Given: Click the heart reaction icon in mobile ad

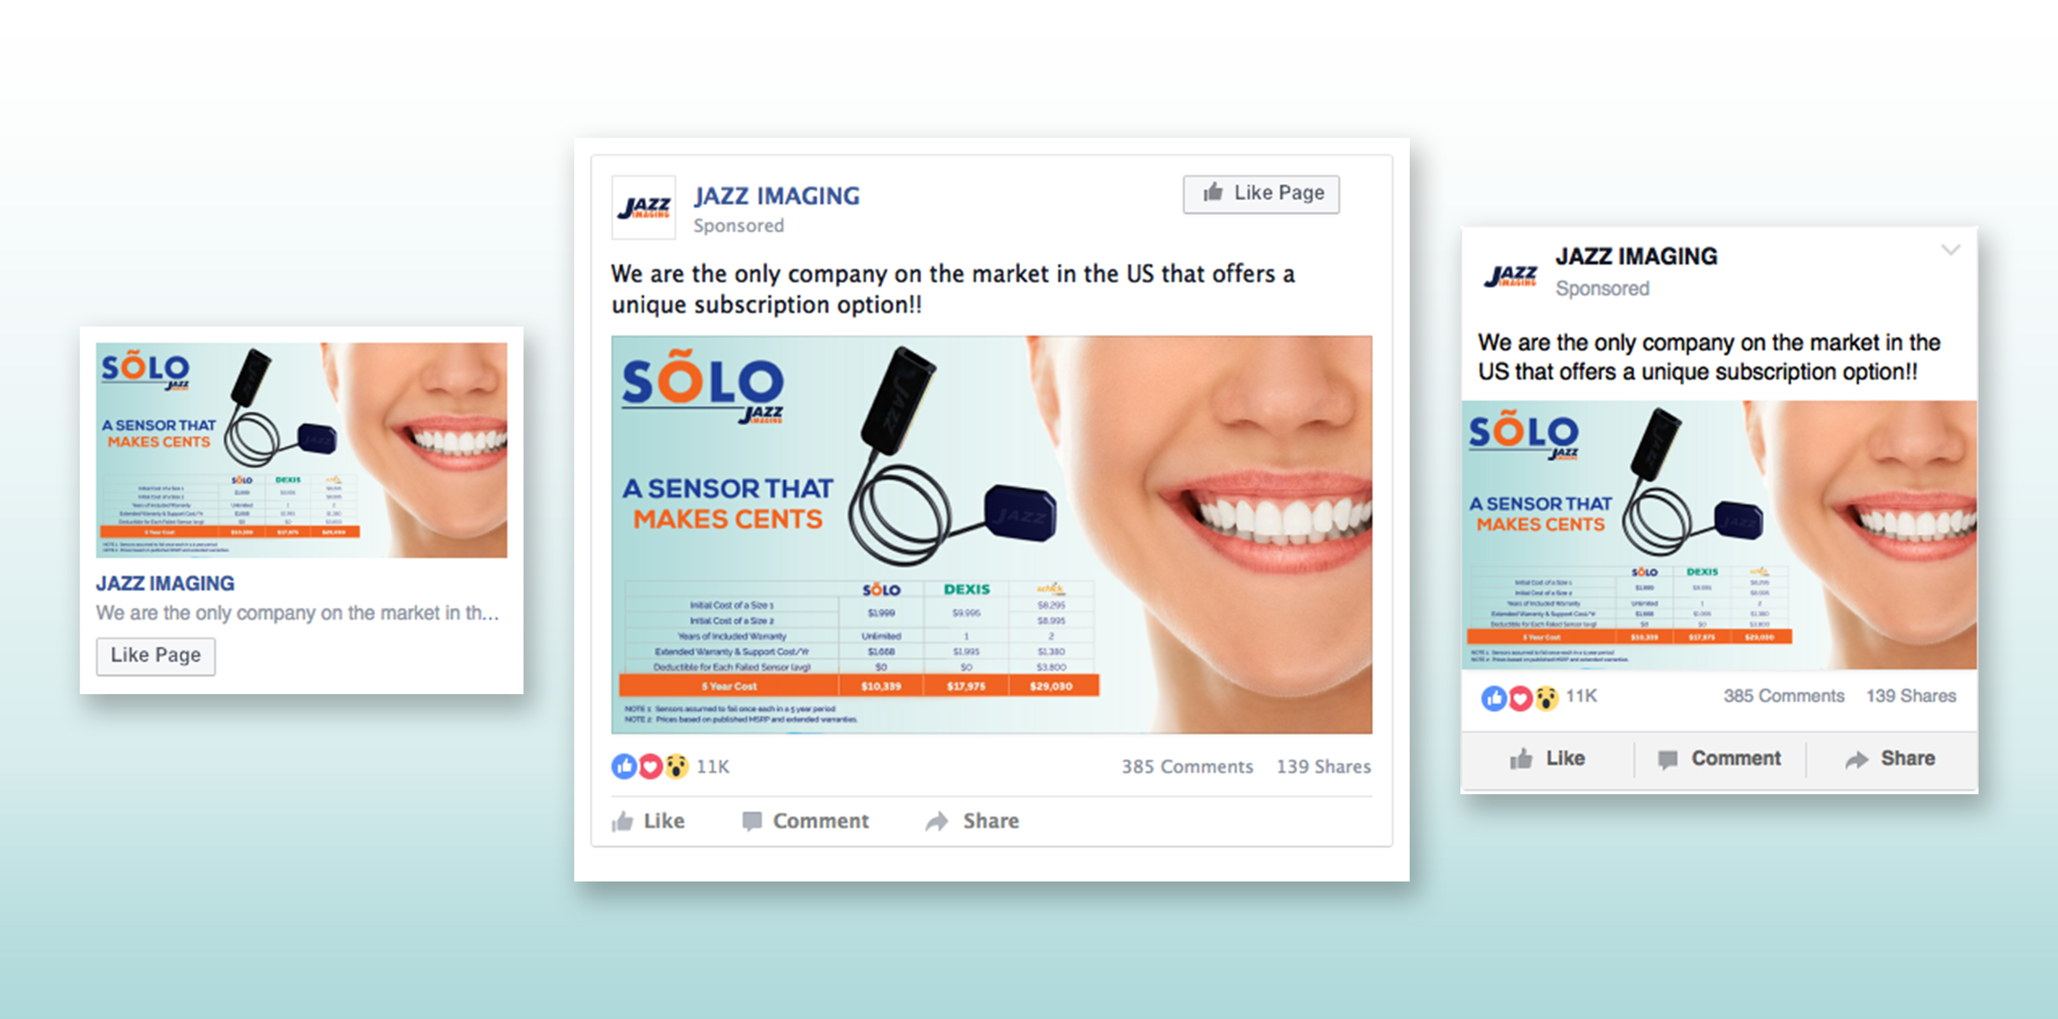Looking at the screenshot, I should pyautogui.click(x=1520, y=698).
